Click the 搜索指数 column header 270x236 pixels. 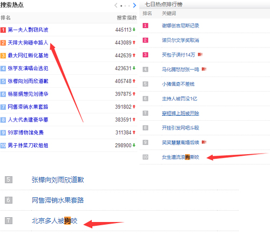[x=127, y=18]
